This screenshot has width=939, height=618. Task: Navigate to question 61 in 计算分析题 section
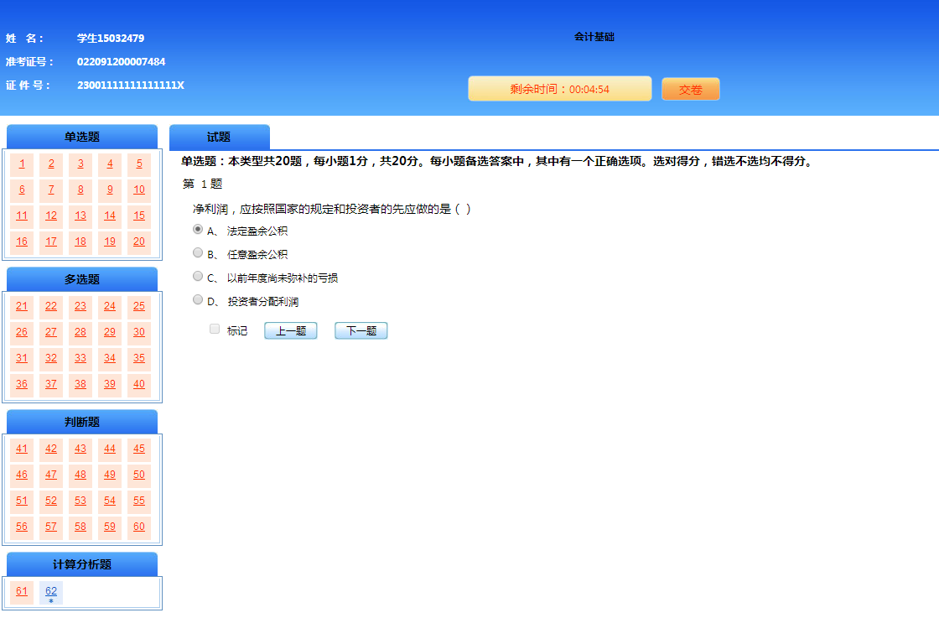tap(22, 592)
